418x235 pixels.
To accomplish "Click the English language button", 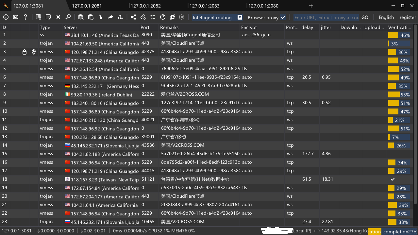I will click(x=386, y=18).
